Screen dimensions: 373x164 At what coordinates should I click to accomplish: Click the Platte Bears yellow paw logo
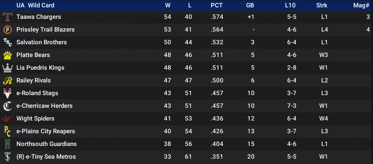pos(7,55)
